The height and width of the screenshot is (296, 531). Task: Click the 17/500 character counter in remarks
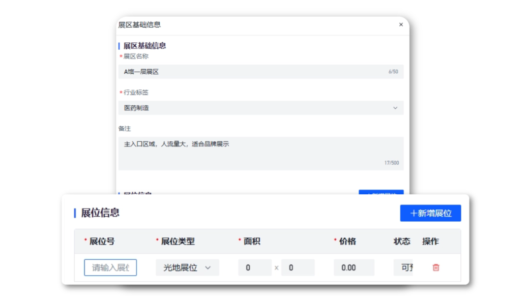(392, 163)
